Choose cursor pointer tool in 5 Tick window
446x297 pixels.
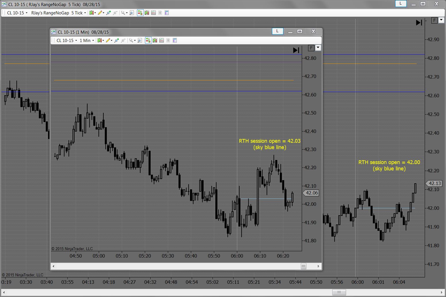click(123, 13)
